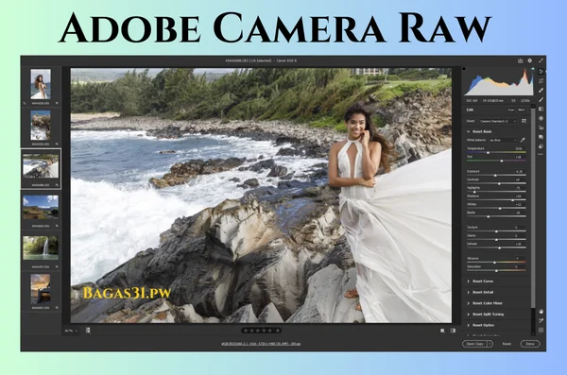Expand the Optics panel section
Viewport: 567px width, 375px height.
point(469,325)
